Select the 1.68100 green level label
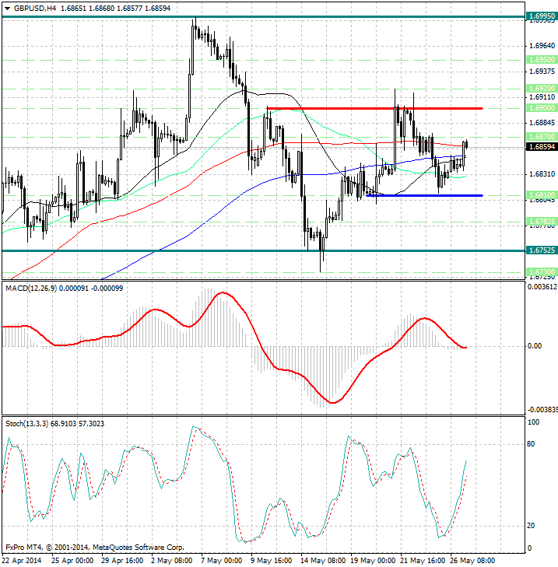This screenshot has width=558, height=567. (x=542, y=195)
